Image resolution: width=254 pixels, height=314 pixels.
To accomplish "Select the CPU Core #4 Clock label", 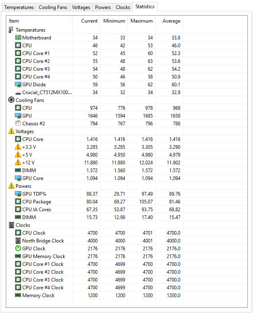I will coord(43,288).
